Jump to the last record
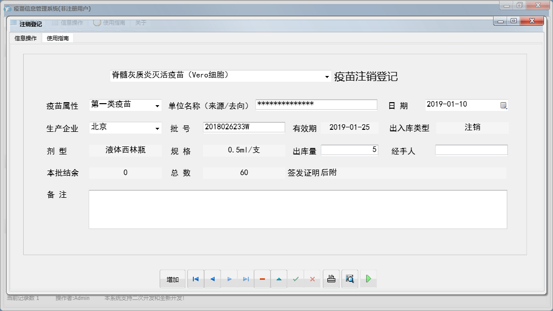This screenshot has width=553, height=311. click(246, 278)
